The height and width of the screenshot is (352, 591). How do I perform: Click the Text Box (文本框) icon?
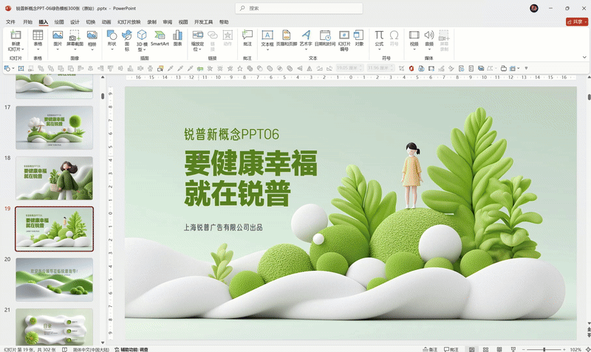(x=267, y=35)
